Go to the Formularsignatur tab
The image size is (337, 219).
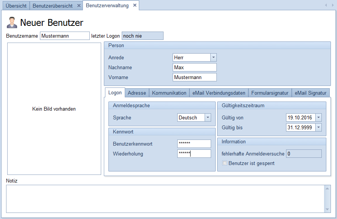270,93
